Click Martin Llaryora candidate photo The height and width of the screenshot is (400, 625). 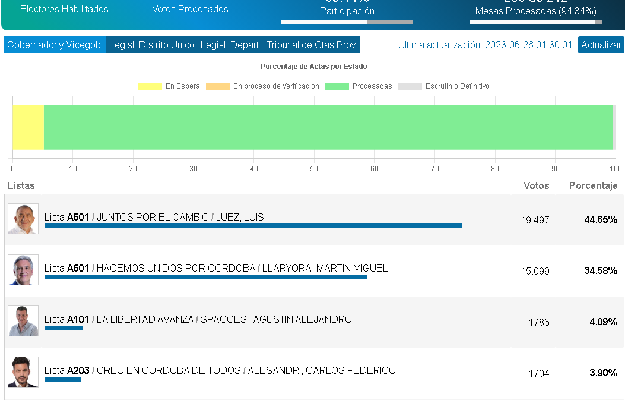point(23,270)
